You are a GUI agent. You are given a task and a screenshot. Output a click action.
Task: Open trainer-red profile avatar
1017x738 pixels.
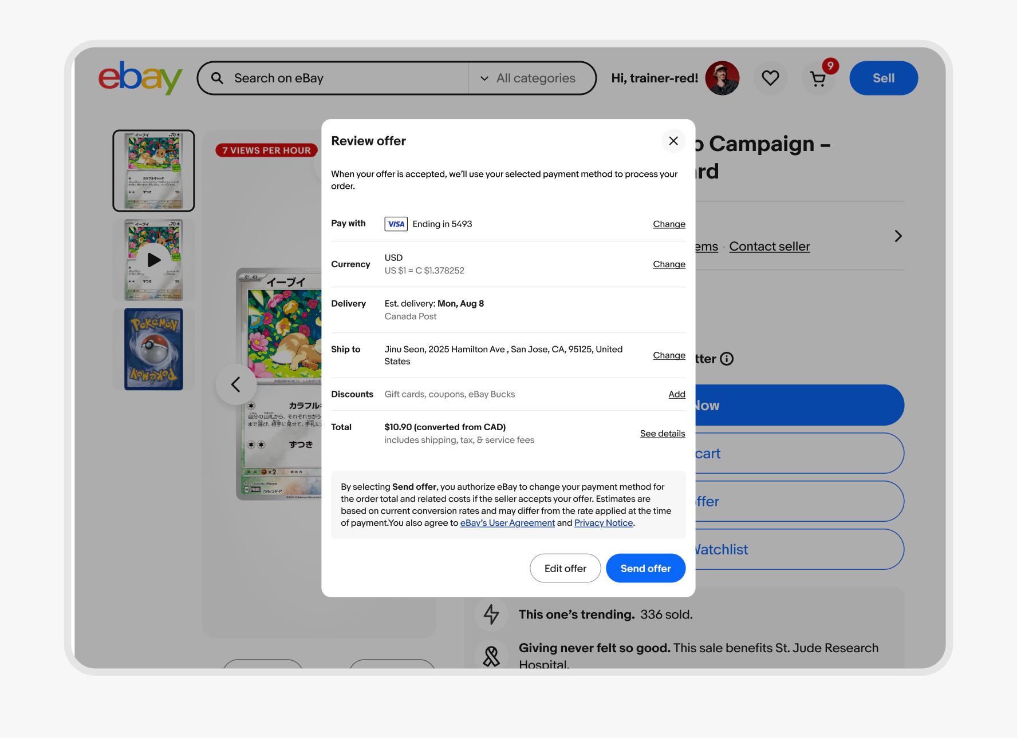[722, 78]
